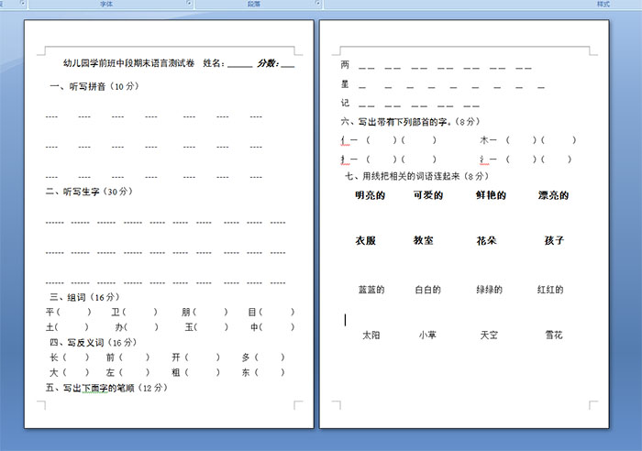
Task: Click the word 绿绿的
Action: point(489,290)
